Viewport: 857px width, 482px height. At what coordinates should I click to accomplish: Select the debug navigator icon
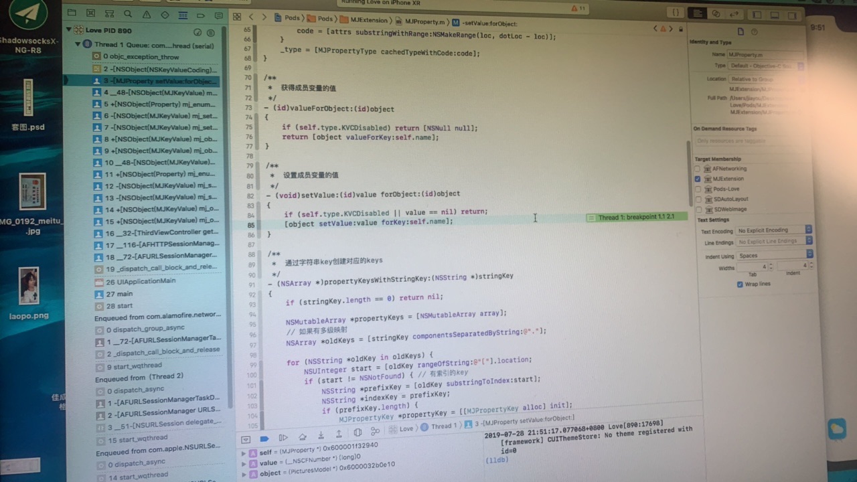[183, 15]
